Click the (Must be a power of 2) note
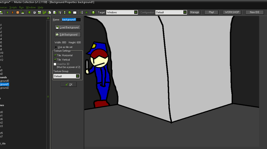 (69, 67)
